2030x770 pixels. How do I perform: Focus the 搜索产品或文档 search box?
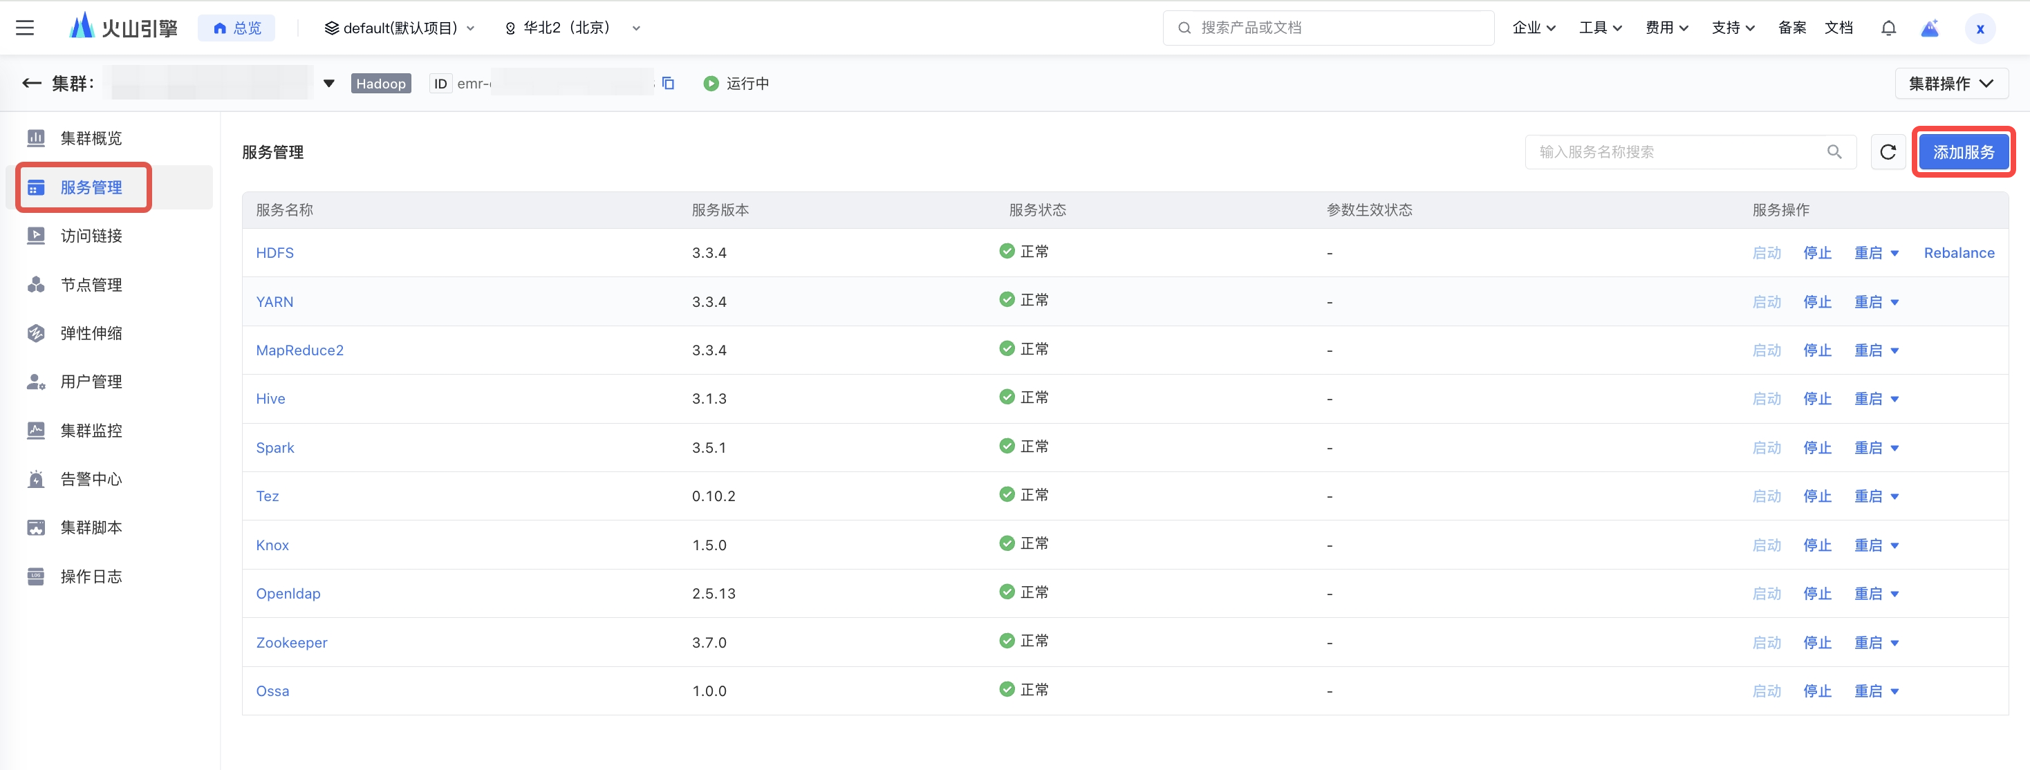pos(1328,28)
